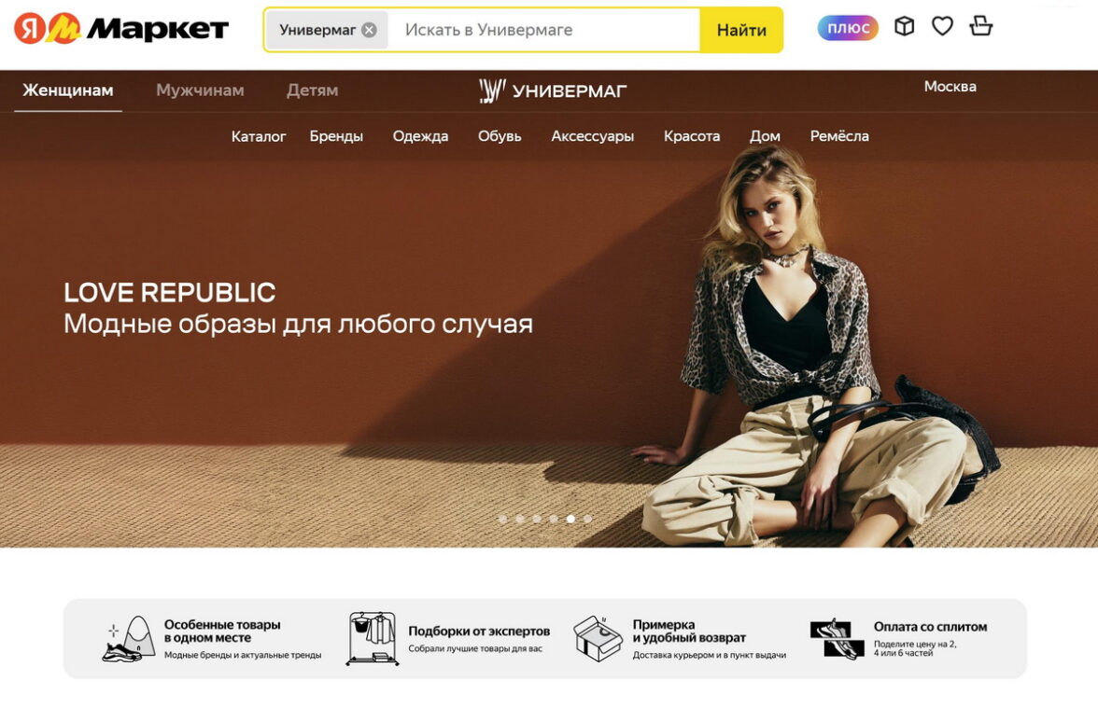
Task: Switch to the Детям tab
Action: [x=312, y=90]
